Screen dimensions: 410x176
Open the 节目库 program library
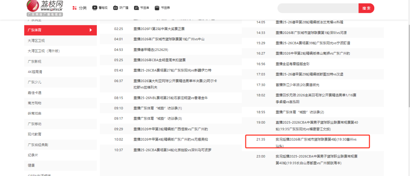(142, 8)
